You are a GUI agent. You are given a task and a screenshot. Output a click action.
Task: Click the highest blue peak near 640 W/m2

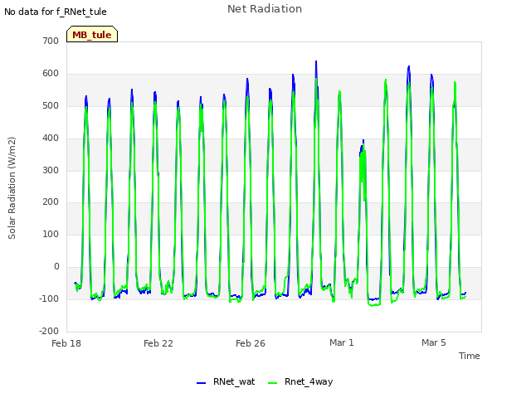click(316, 62)
